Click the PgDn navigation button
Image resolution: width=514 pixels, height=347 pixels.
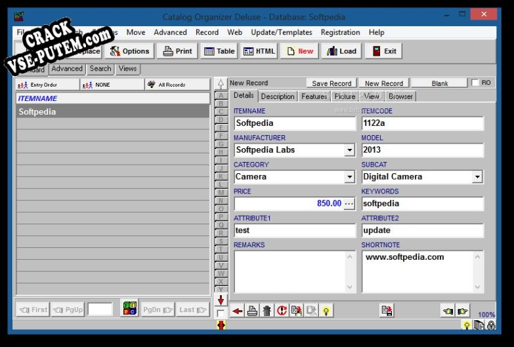click(158, 310)
